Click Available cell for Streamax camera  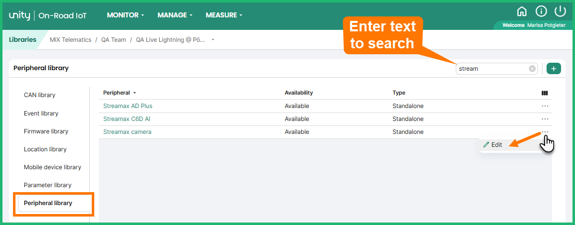tap(297, 132)
